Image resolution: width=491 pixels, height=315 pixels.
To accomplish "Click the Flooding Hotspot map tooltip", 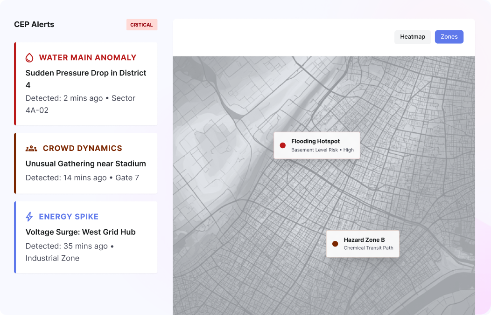I will click(316, 145).
